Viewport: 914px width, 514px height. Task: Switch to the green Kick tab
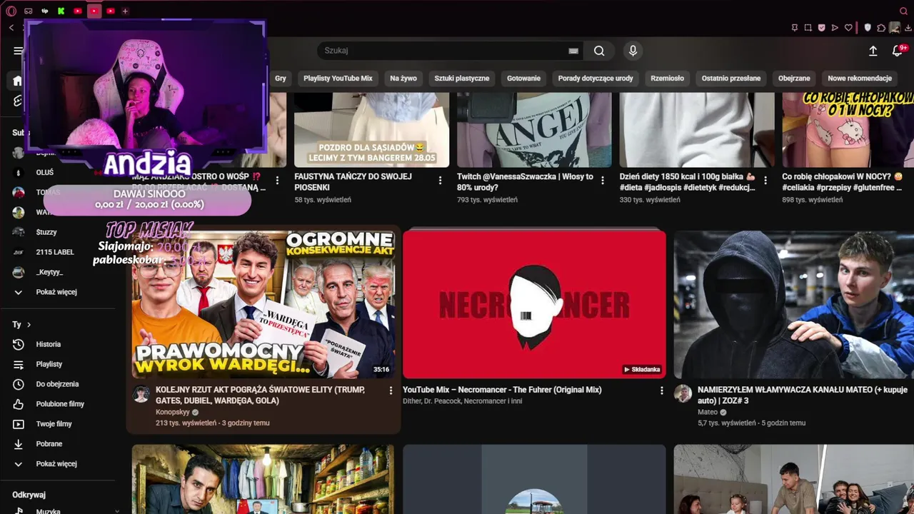point(61,11)
